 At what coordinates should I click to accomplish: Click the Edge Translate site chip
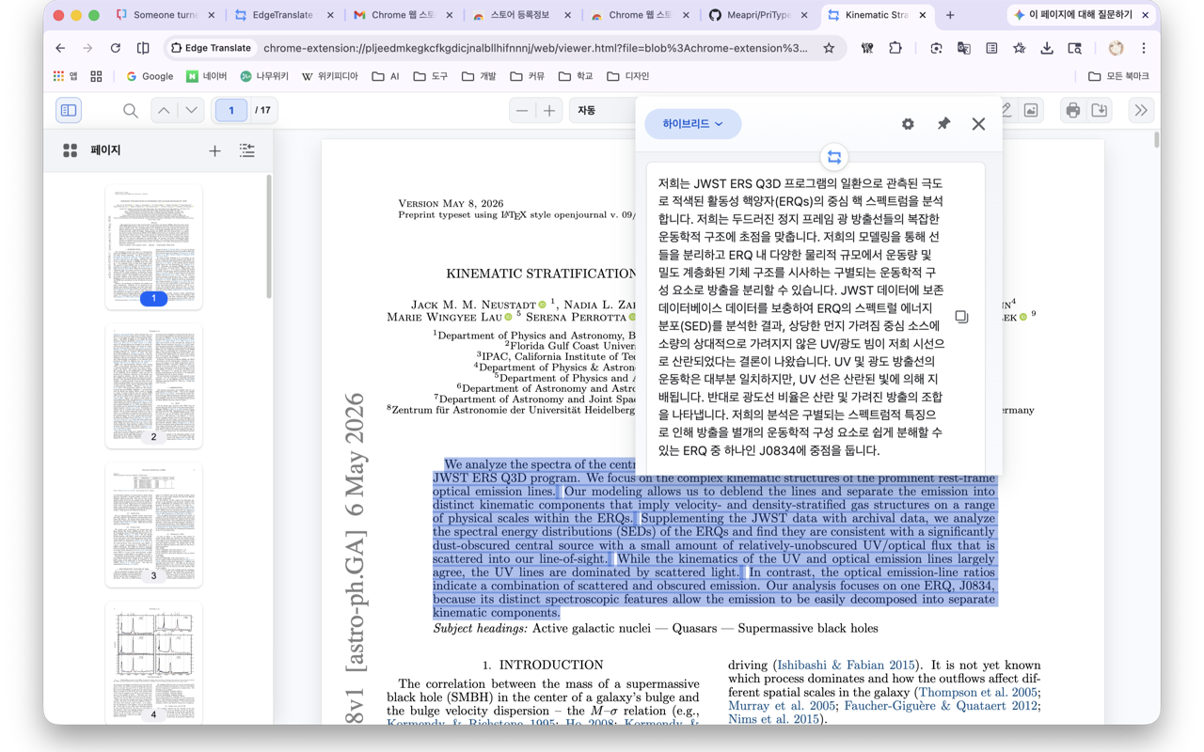click(x=212, y=48)
